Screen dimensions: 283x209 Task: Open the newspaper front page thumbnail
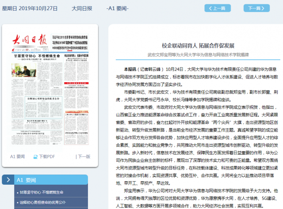coord(50,89)
